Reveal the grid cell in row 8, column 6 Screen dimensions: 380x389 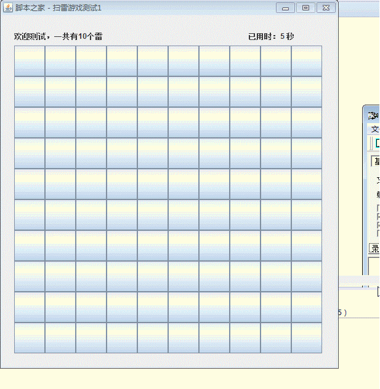(184, 276)
